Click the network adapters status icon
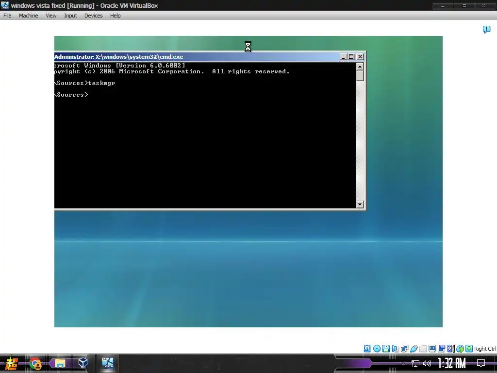Viewport: 497px width, 373px height. 404,349
